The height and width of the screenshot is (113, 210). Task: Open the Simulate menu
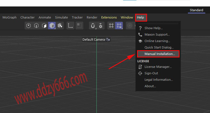[62, 17]
